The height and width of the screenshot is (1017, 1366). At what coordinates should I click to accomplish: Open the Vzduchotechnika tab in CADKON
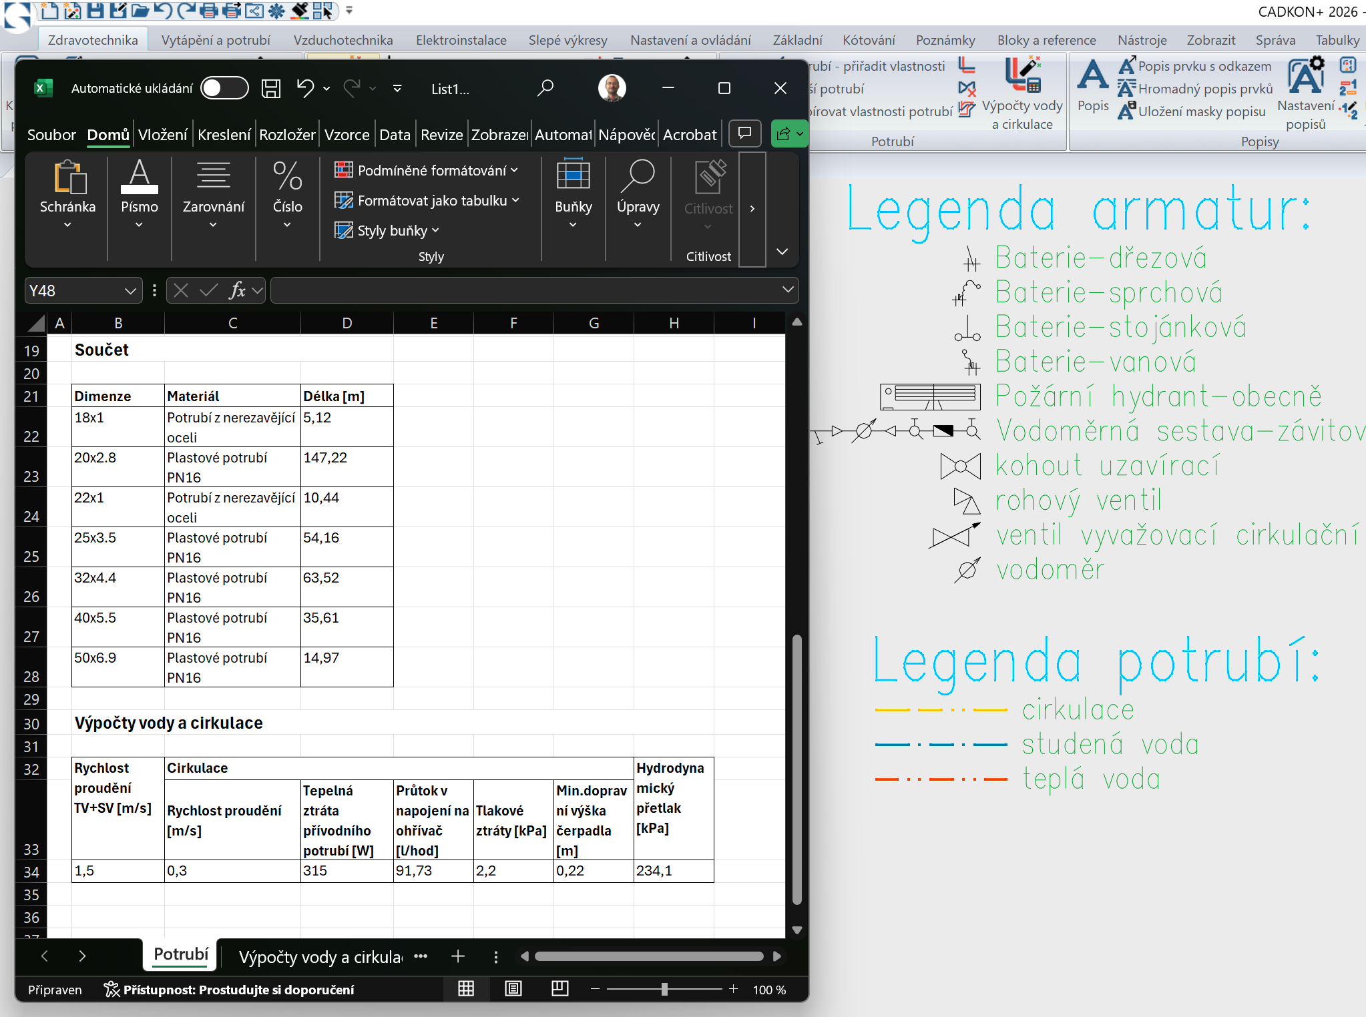(343, 40)
